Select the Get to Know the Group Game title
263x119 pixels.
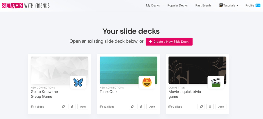point(44,94)
